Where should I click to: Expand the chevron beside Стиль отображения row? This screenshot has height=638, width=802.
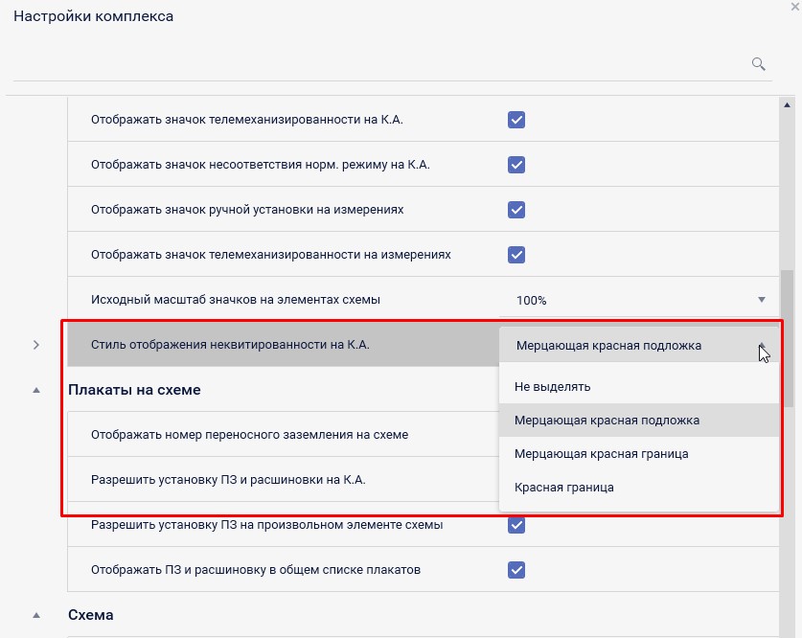pos(36,345)
